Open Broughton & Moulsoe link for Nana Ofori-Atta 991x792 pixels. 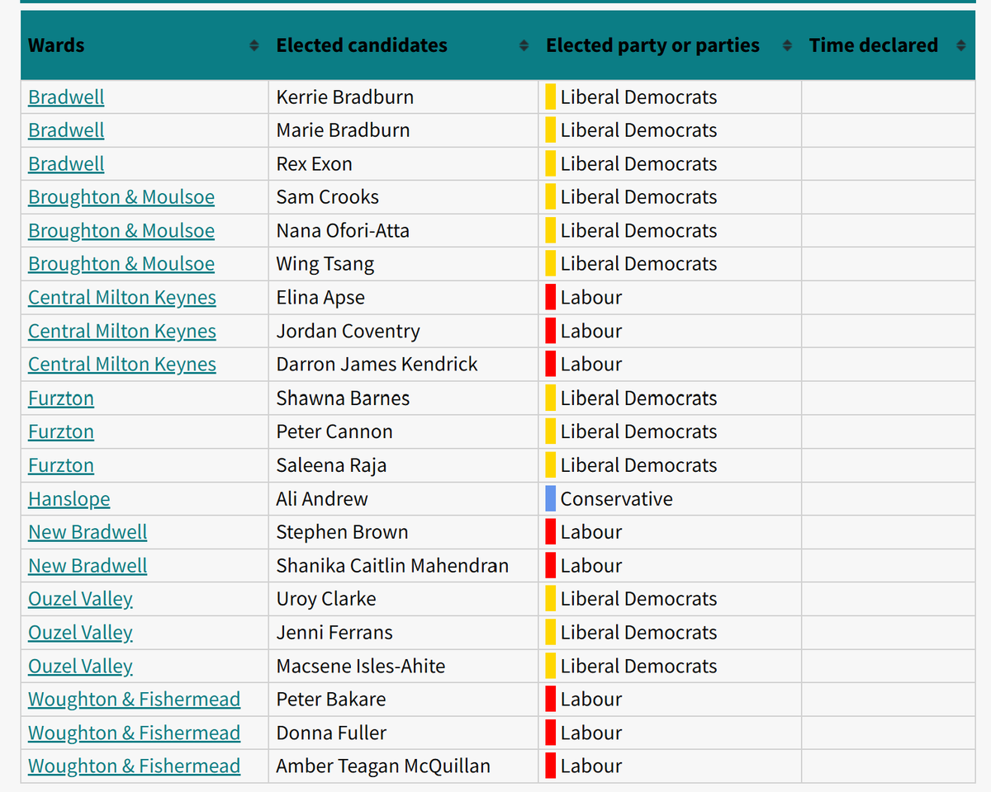pyautogui.click(x=121, y=231)
